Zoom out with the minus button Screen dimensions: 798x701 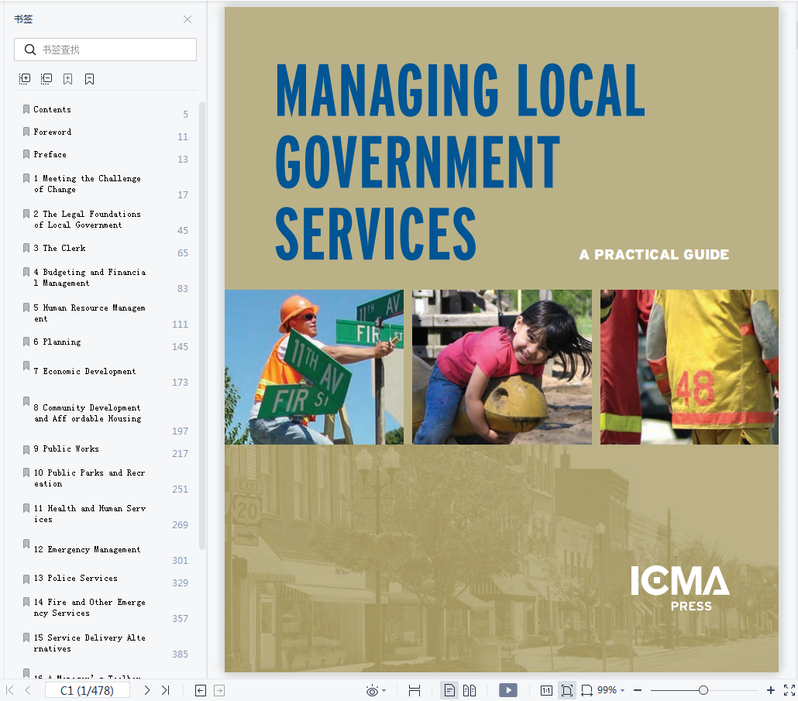click(x=638, y=690)
